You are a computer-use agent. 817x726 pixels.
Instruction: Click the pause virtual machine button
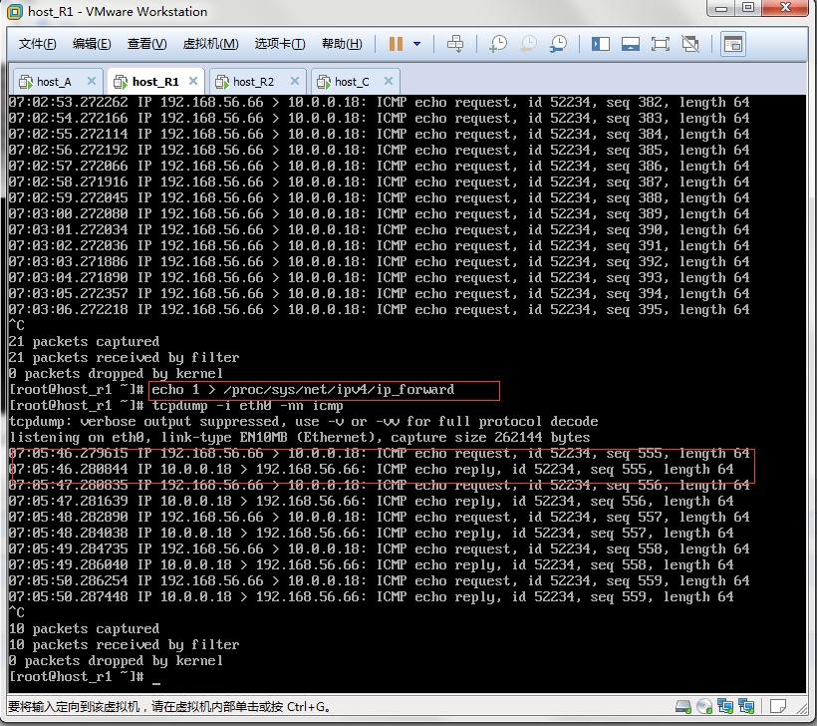(x=396, y=44)
